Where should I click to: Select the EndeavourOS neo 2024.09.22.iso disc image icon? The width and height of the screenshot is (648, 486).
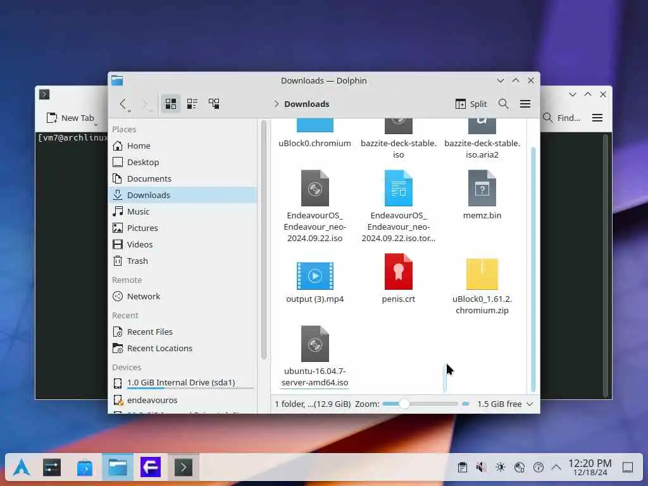[x=315, y=188]
